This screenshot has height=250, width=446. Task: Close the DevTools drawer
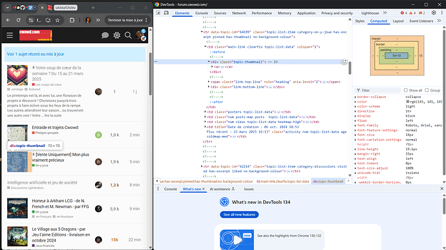pyautogui.click(x=441, y=189)
